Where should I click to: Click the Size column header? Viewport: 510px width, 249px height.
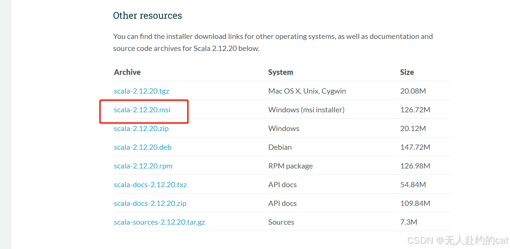pos(407,72)
